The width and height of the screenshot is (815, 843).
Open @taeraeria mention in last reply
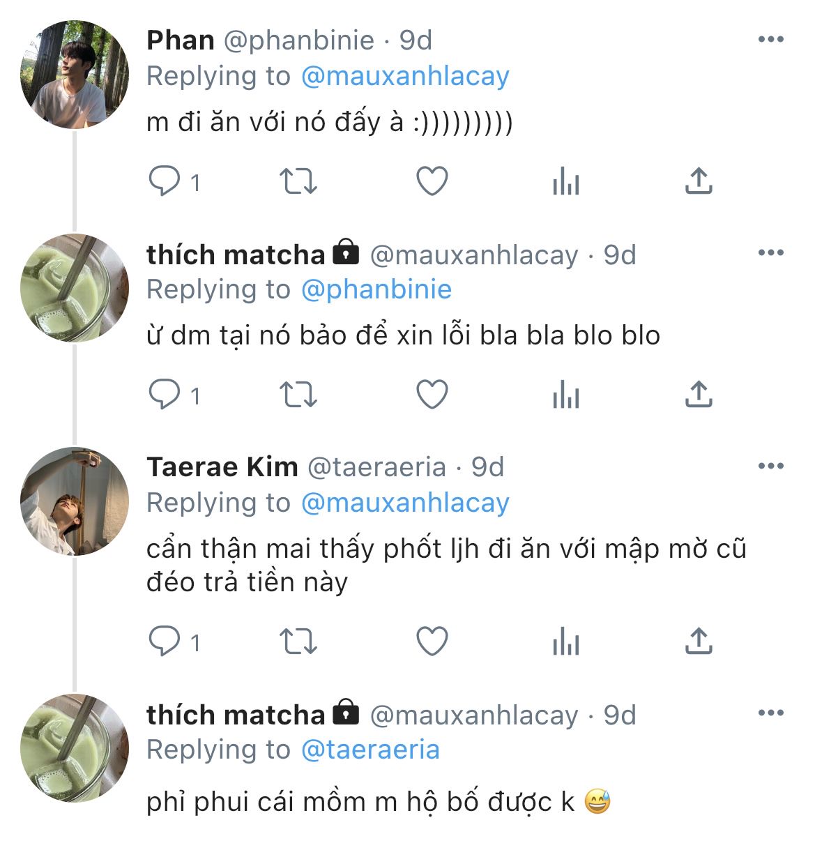[x=370, y=750]
